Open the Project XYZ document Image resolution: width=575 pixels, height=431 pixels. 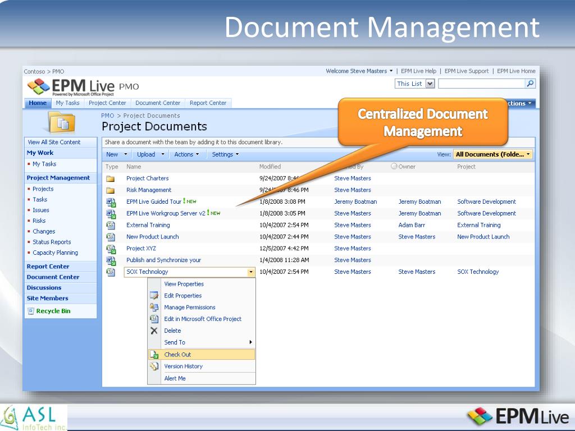pos(141,249)
